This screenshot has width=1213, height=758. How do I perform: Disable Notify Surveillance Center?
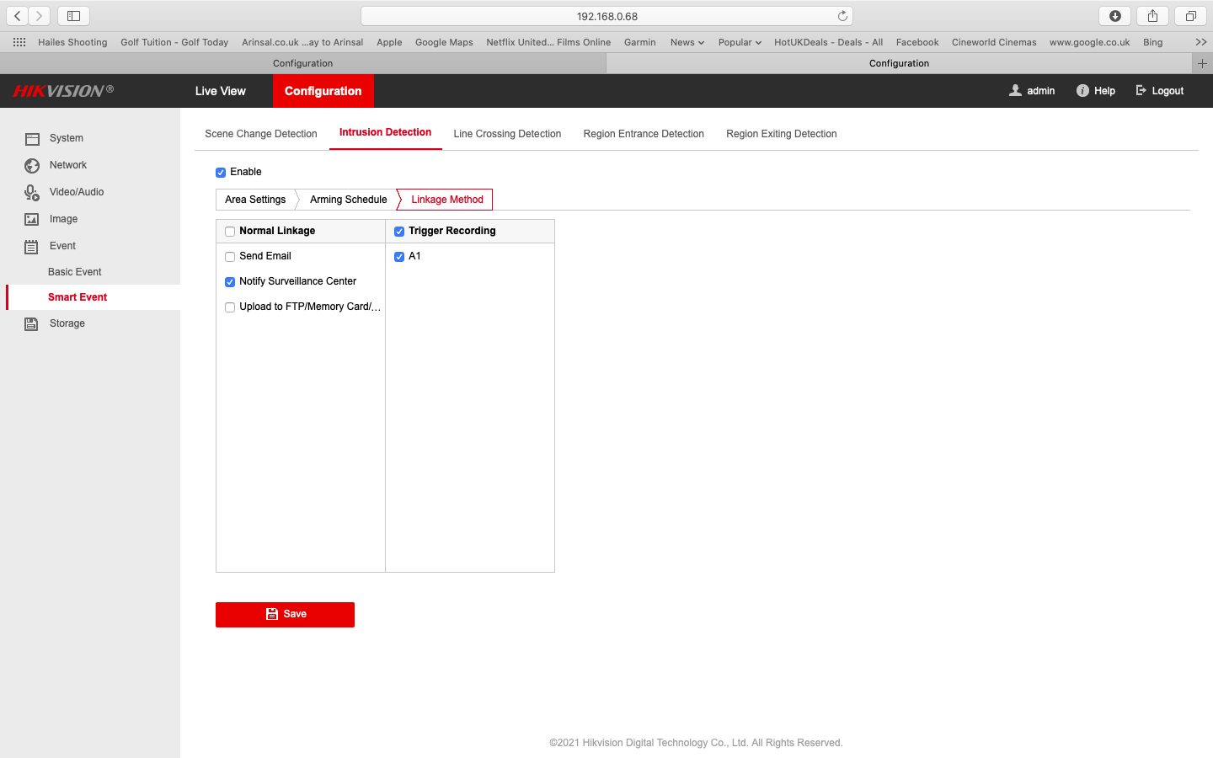coord(229,281)
